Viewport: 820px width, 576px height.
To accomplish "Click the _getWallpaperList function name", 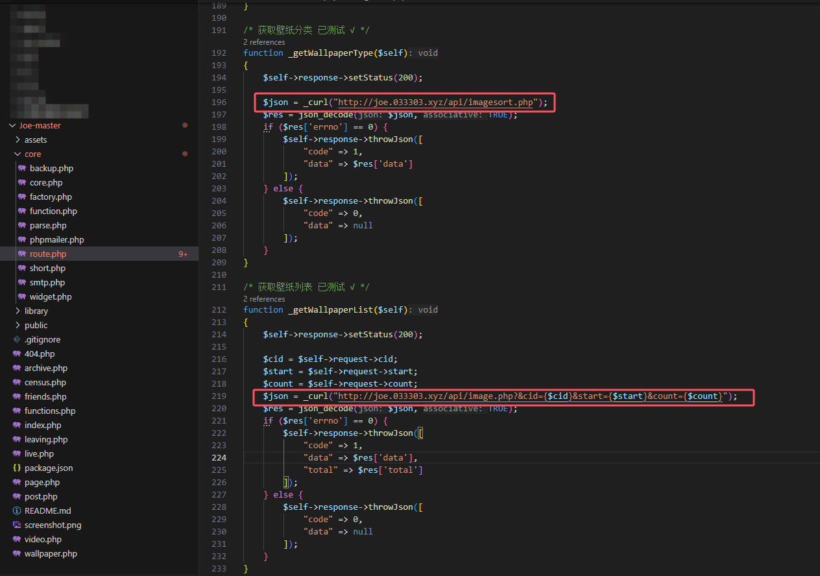I will (x=330, y=309).
